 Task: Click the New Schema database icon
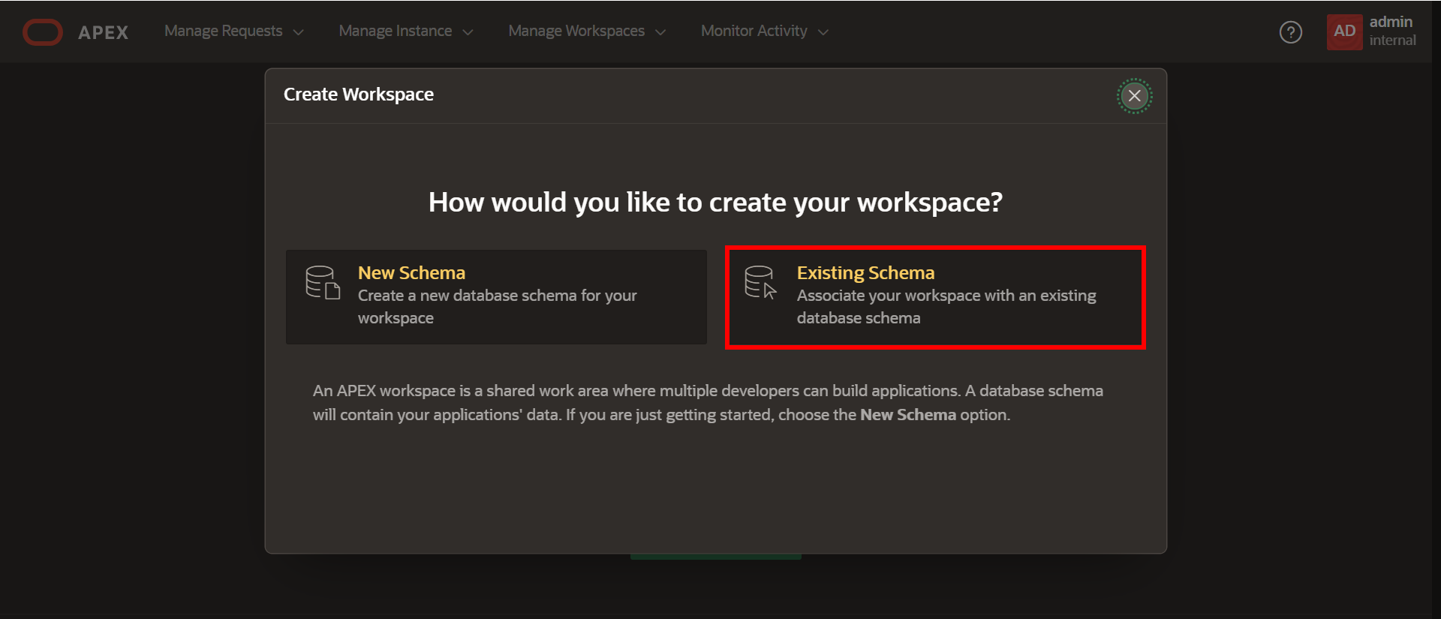pos(323,283)
